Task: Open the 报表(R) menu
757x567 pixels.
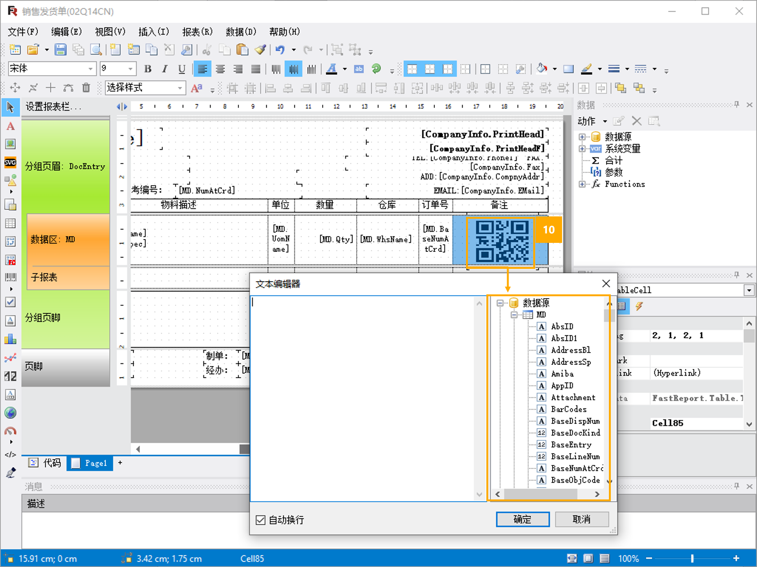Action: (197, 32)
